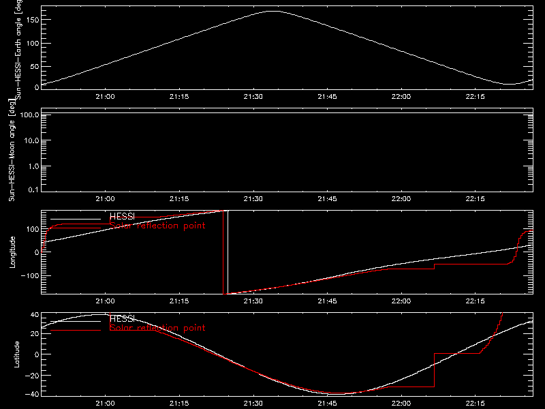Click "21:15" below the Latitude plot
The height and width of the screenshot is (409, 545).
click(x=179, y=403)
